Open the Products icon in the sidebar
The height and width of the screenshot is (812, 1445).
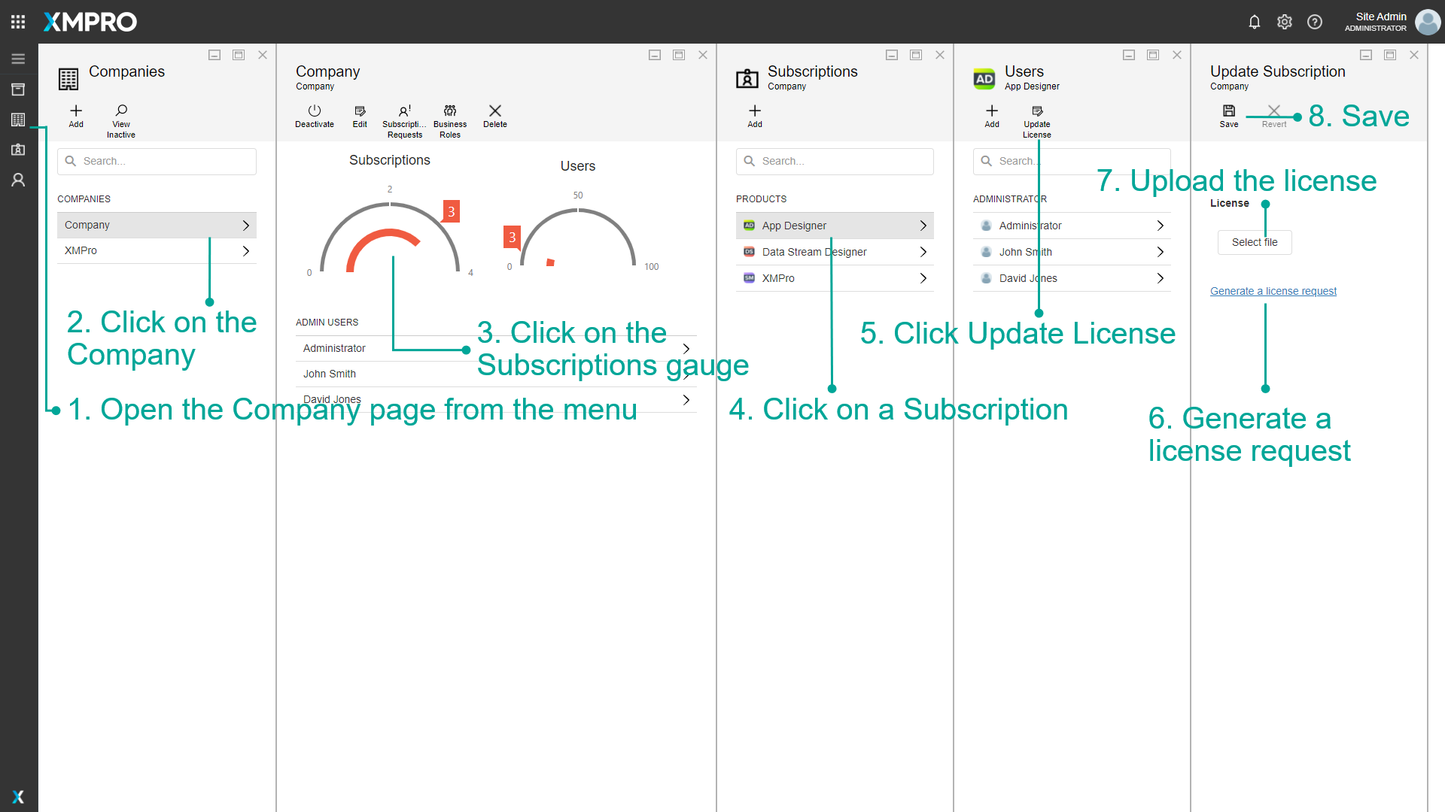tap(18, 89)
